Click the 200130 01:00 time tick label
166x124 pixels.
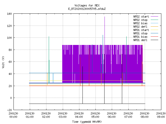coord(30,115)
